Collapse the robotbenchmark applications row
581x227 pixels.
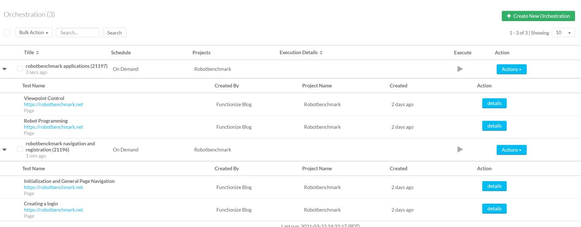[x=5, y=69]
